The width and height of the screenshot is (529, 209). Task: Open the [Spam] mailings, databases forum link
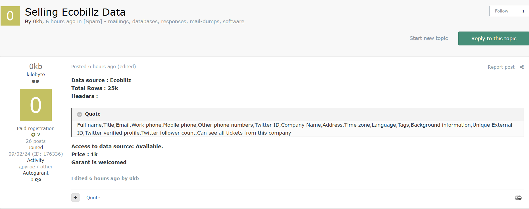[x=164, y=22]
